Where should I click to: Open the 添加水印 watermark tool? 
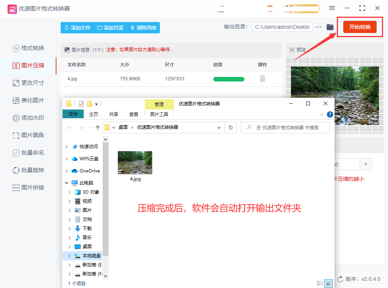[28, 117]
